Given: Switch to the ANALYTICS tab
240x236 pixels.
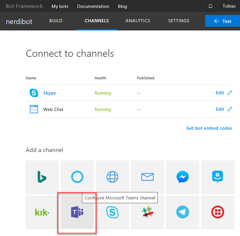Looking at the screenshot, I should [x=138, y=21].
